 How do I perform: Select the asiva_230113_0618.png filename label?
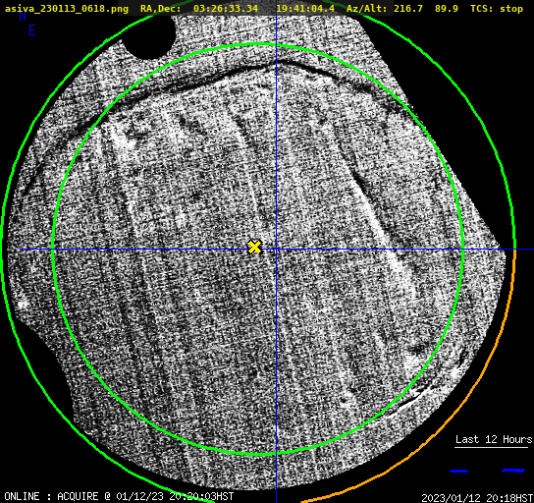[x=67, y=9]
